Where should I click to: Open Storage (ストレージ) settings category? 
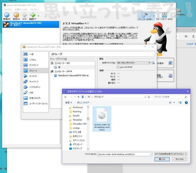pyautogui.click(x=36, y=71)
